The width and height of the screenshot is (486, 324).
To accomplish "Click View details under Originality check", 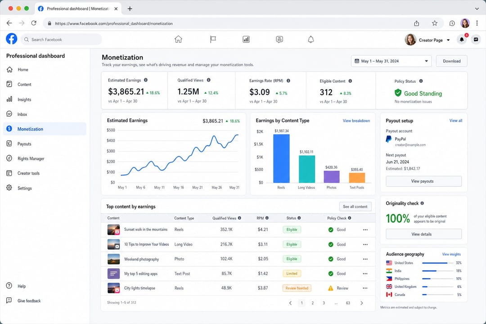I will pyautogui.click(x=424, y=234).
